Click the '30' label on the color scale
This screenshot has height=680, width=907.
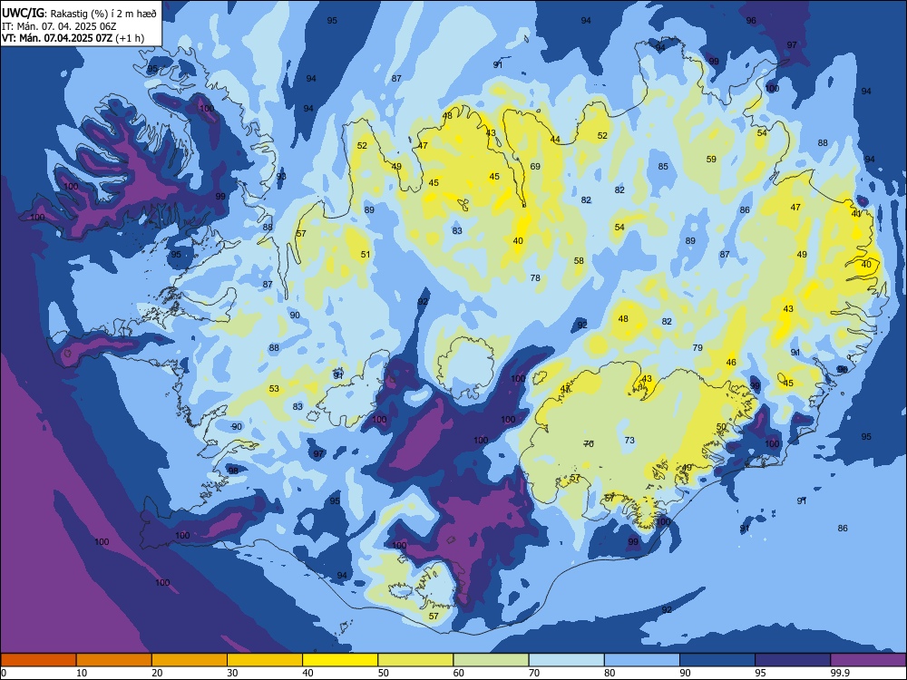pyautogui.click(x=232, y=673)
